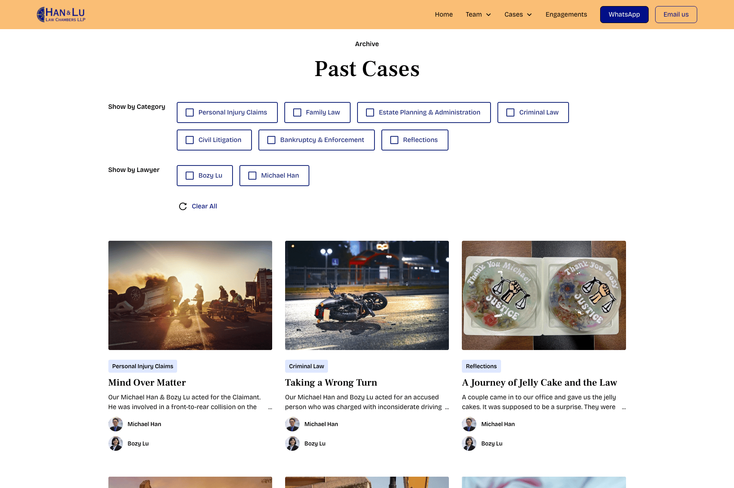
Task: Click the Jelly Cake article excerpt text
Action: tap(544, 402)
